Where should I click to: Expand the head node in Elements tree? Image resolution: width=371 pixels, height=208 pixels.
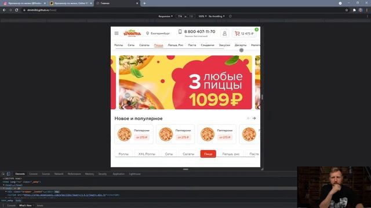[3, 185]
